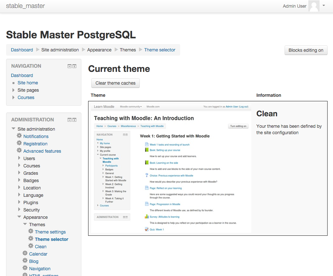The height and width of the screenshot is (276, 333).
Task: Click the Clean theme preview screenshot
Action: (x=171, y=168)
